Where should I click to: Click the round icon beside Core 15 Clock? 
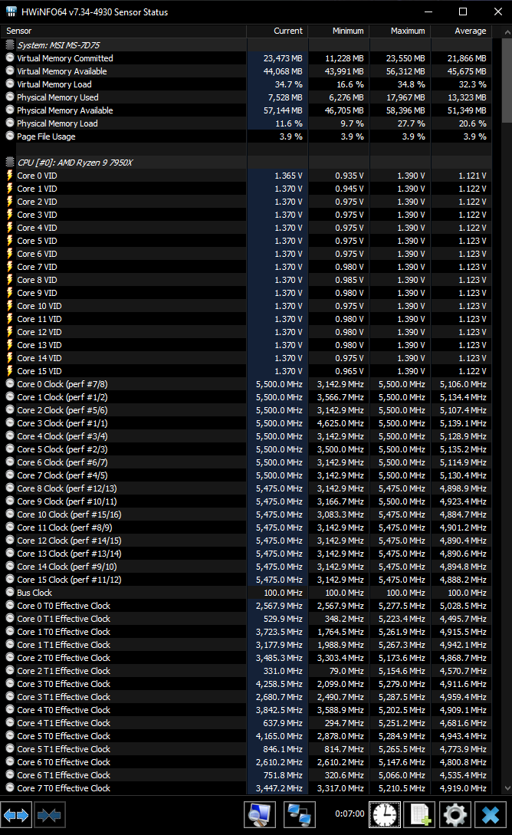9,579
